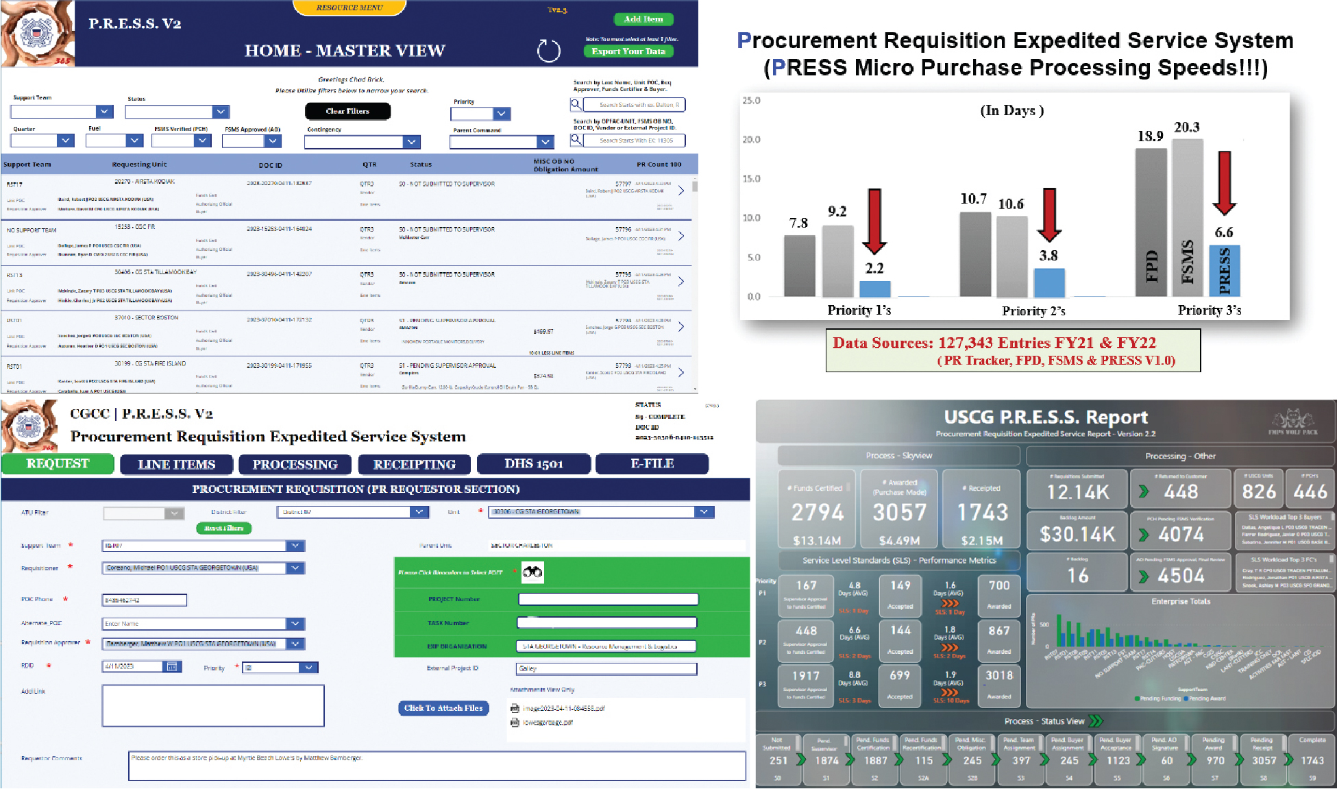Click the Pending Funding green legend swatch
Screen dimensions: 1337x789
(1138, 699)
